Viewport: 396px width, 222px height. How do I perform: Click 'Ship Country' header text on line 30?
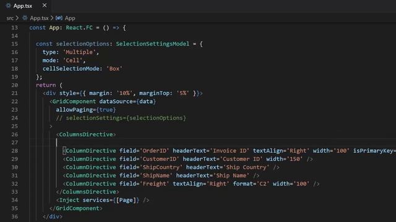[246, 167]
